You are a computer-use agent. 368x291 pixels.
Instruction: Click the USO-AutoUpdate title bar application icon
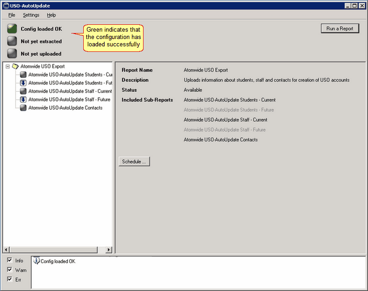coord(6,6)
